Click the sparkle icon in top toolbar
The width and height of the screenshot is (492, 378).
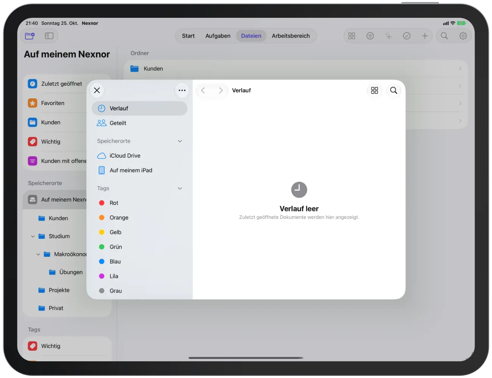(388, 36)
